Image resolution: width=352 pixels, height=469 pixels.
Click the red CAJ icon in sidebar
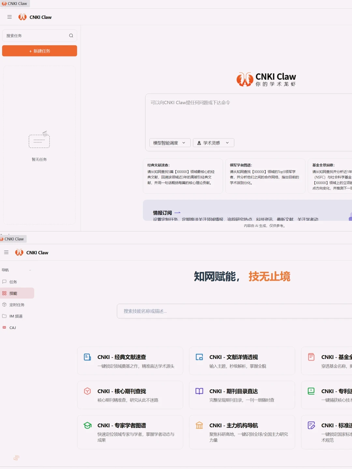coord(4,327)
